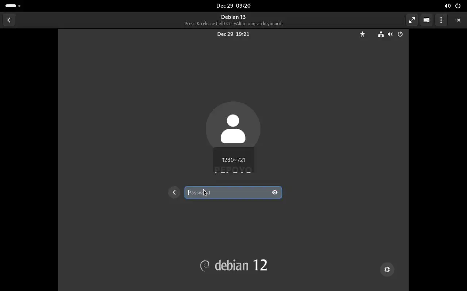
Task: Click the guest network status icon
Action: 381,34
